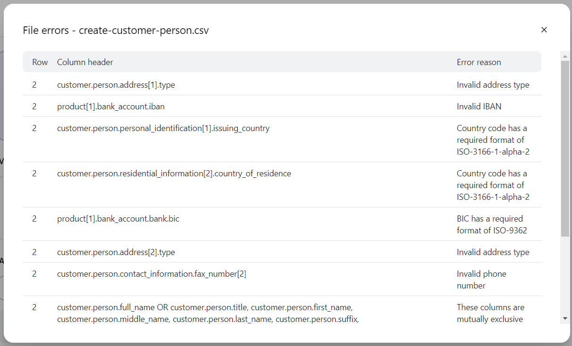Select the product[1].bank_account.iban cell
The height and width of the screenshot is (346, 572).
click(x=111, y=107)
